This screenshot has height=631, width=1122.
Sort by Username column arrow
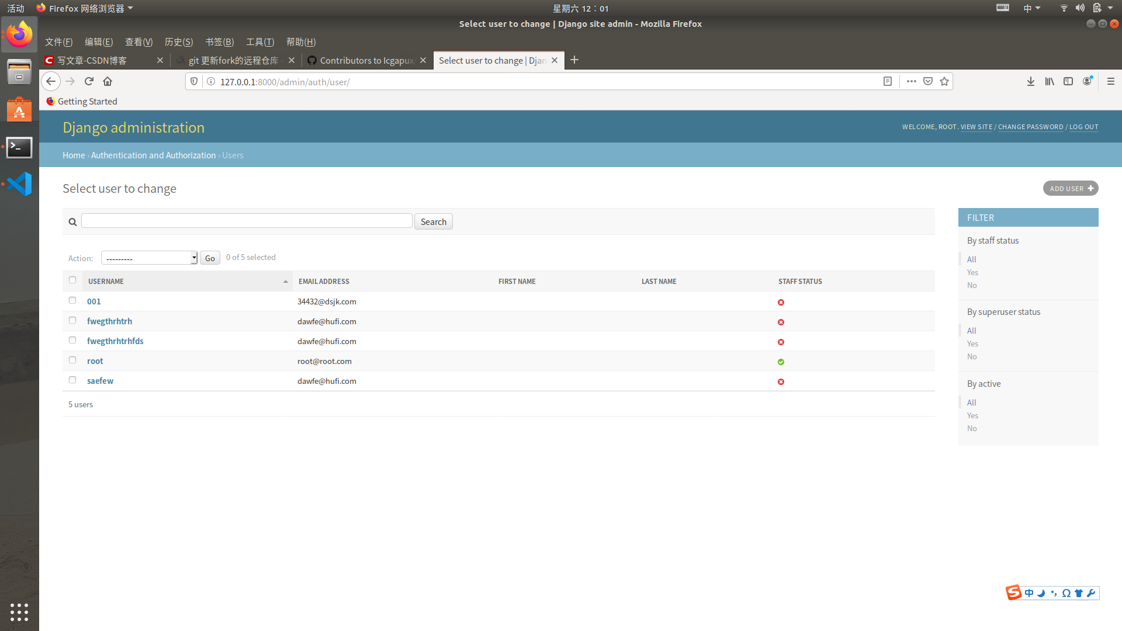(x=286, y=282)
